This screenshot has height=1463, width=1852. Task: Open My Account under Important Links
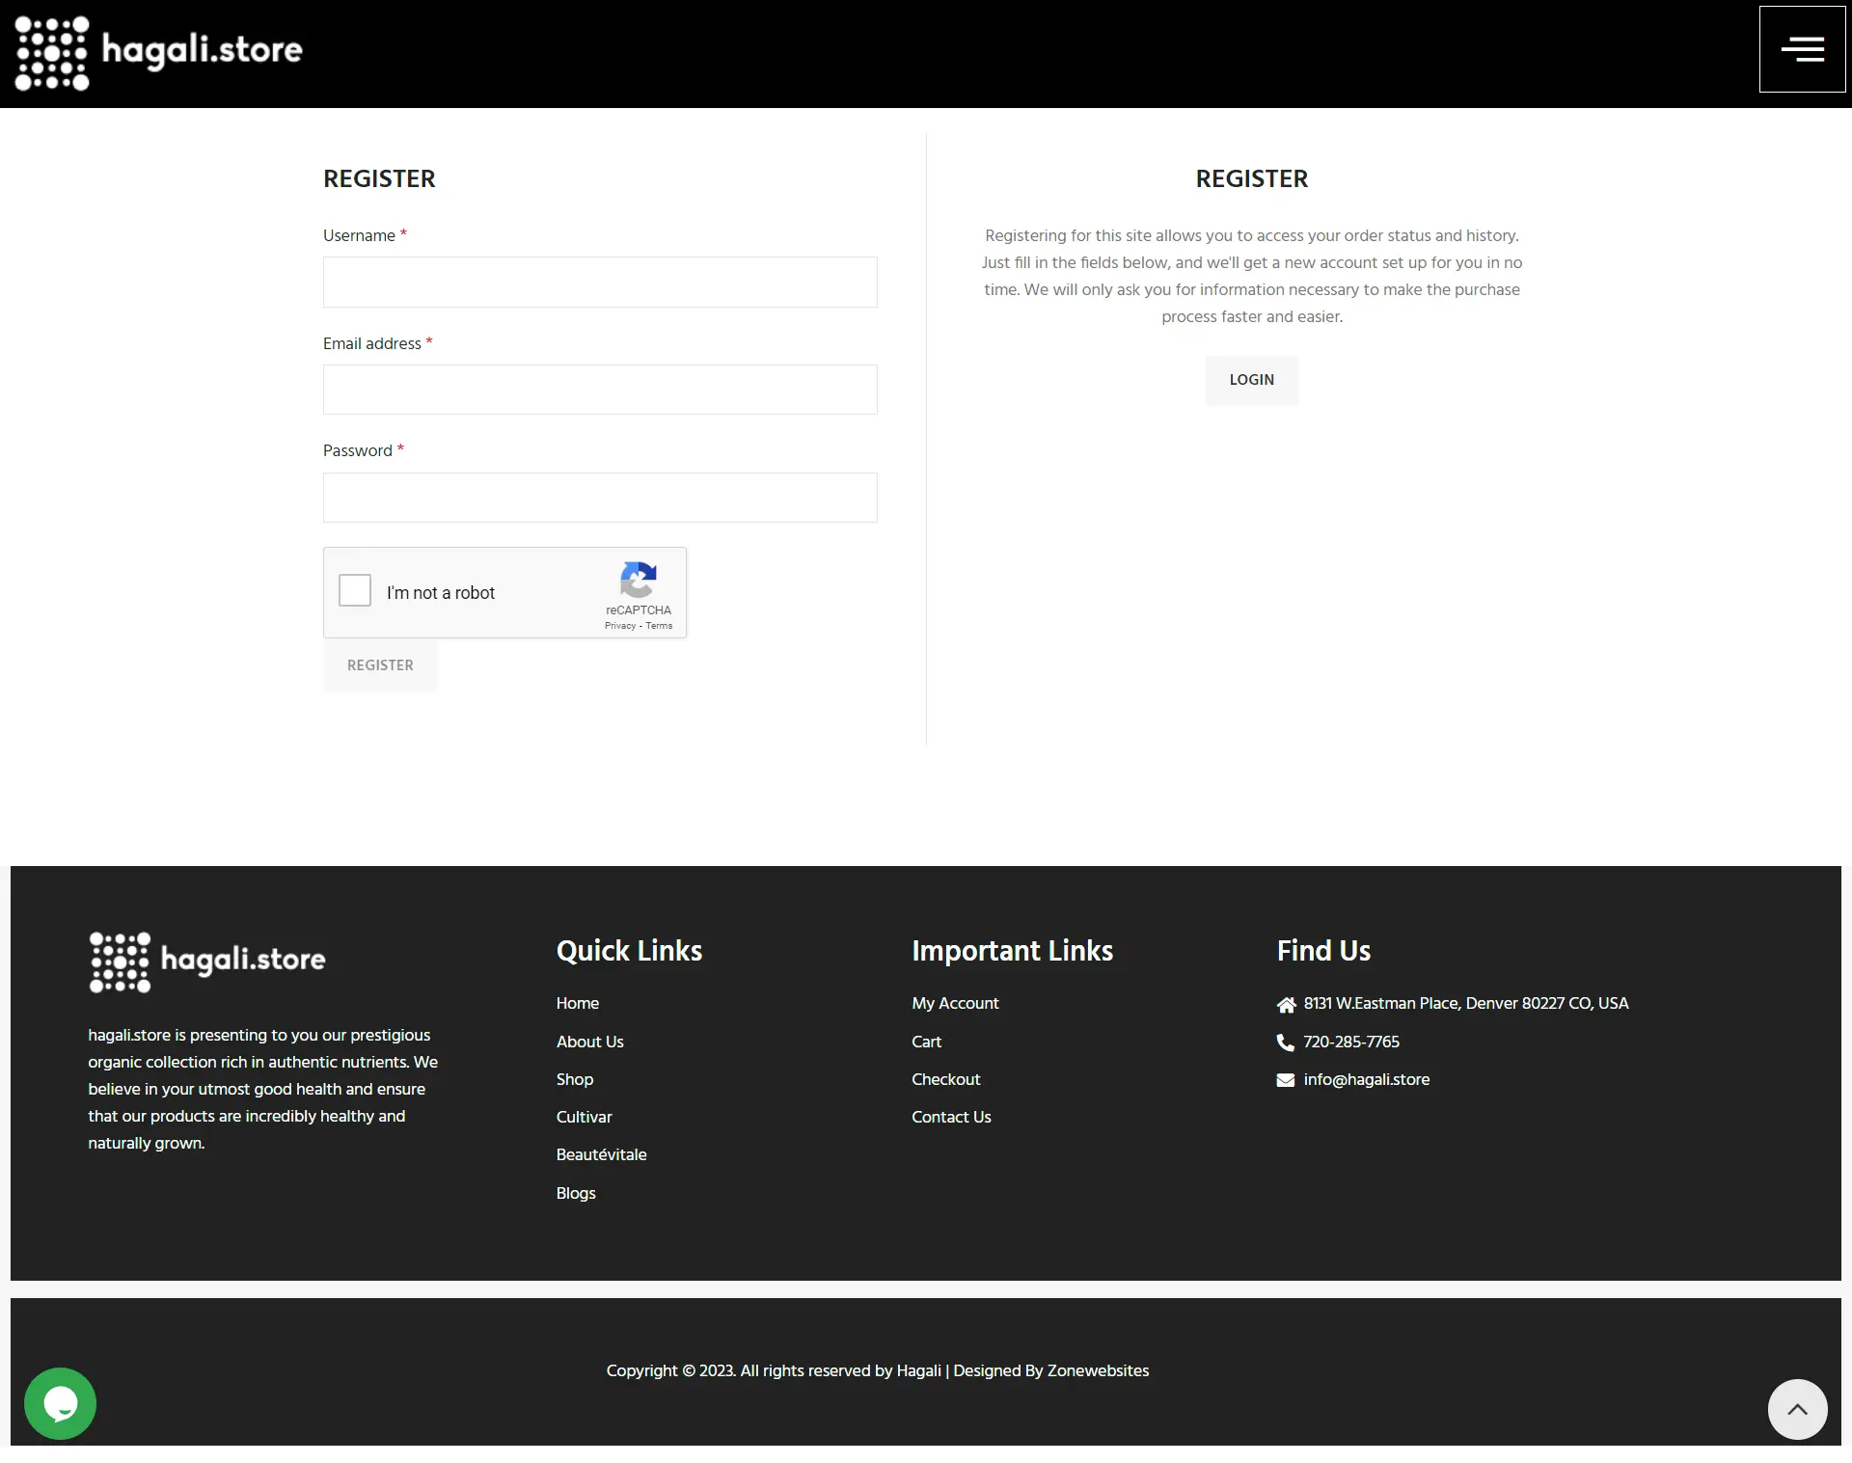click(955, 1004)
